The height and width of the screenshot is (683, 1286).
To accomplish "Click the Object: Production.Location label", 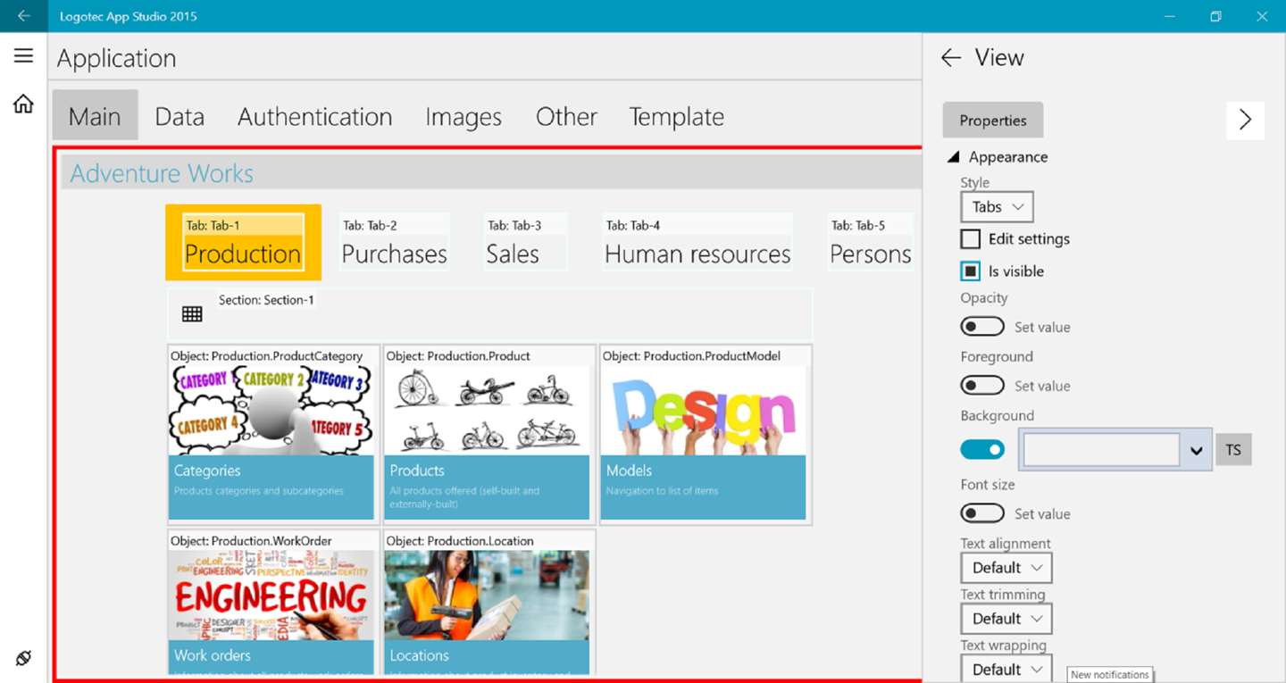I will pos(460,541).
